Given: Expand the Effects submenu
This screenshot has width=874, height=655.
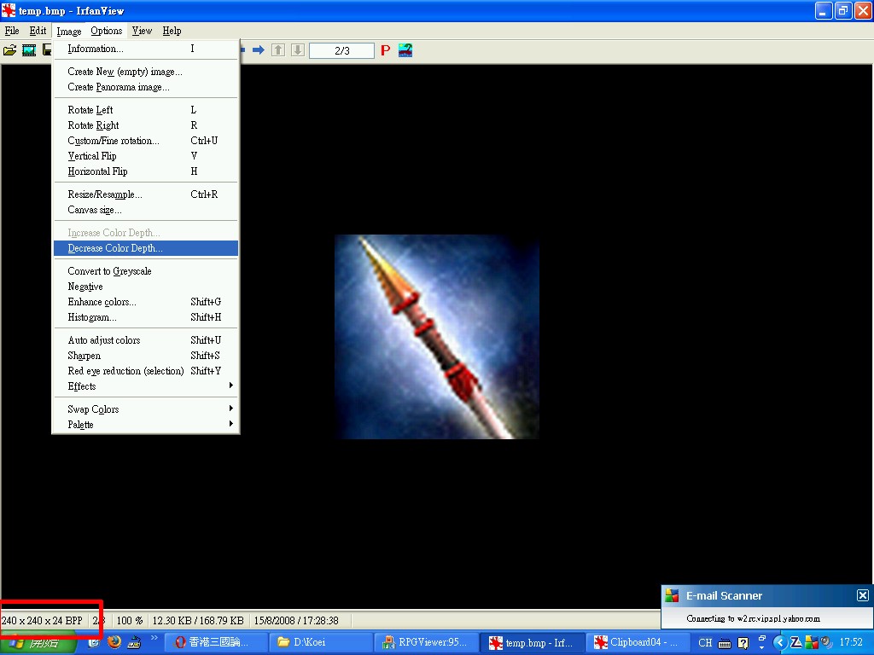Looking at the screenshot, I should [146, 386].
